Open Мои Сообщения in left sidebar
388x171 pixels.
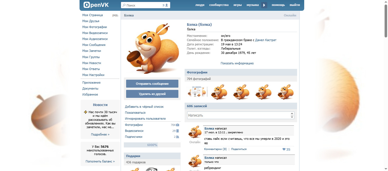pyautogui.click(x=94, y=45)
